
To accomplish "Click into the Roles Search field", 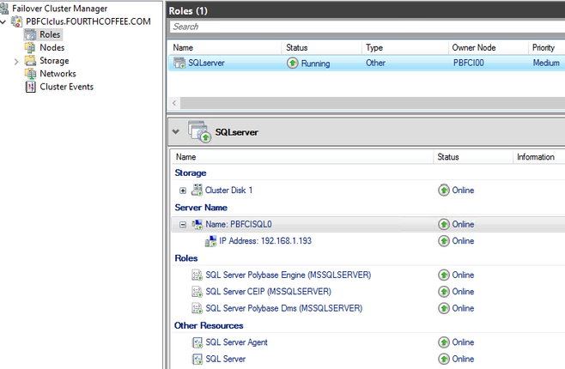I will coord(368,27).
